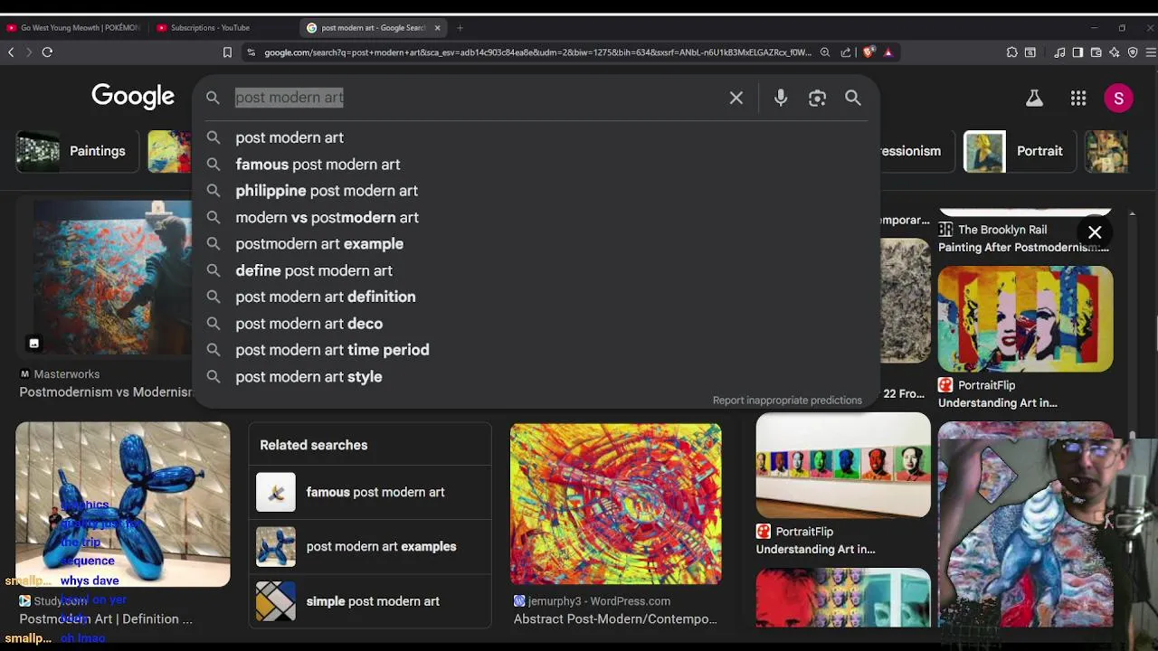Image resolution: width=1158 pixels, height=651 pixels.
Task: Report inappropriate predictions link
Action: (787, 401)
